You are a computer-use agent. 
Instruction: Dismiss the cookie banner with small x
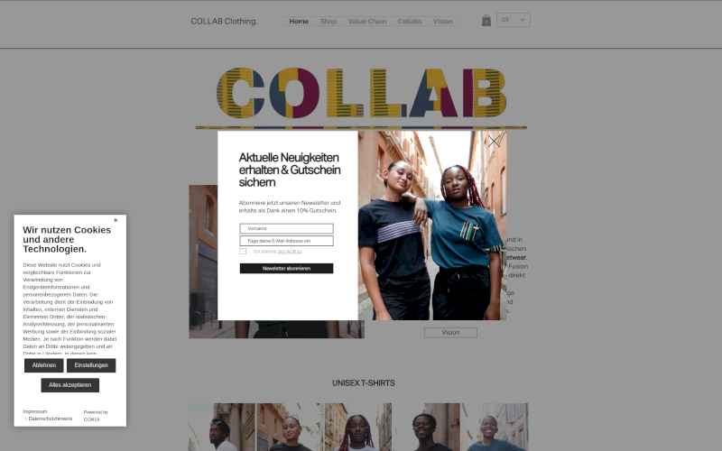116,220
